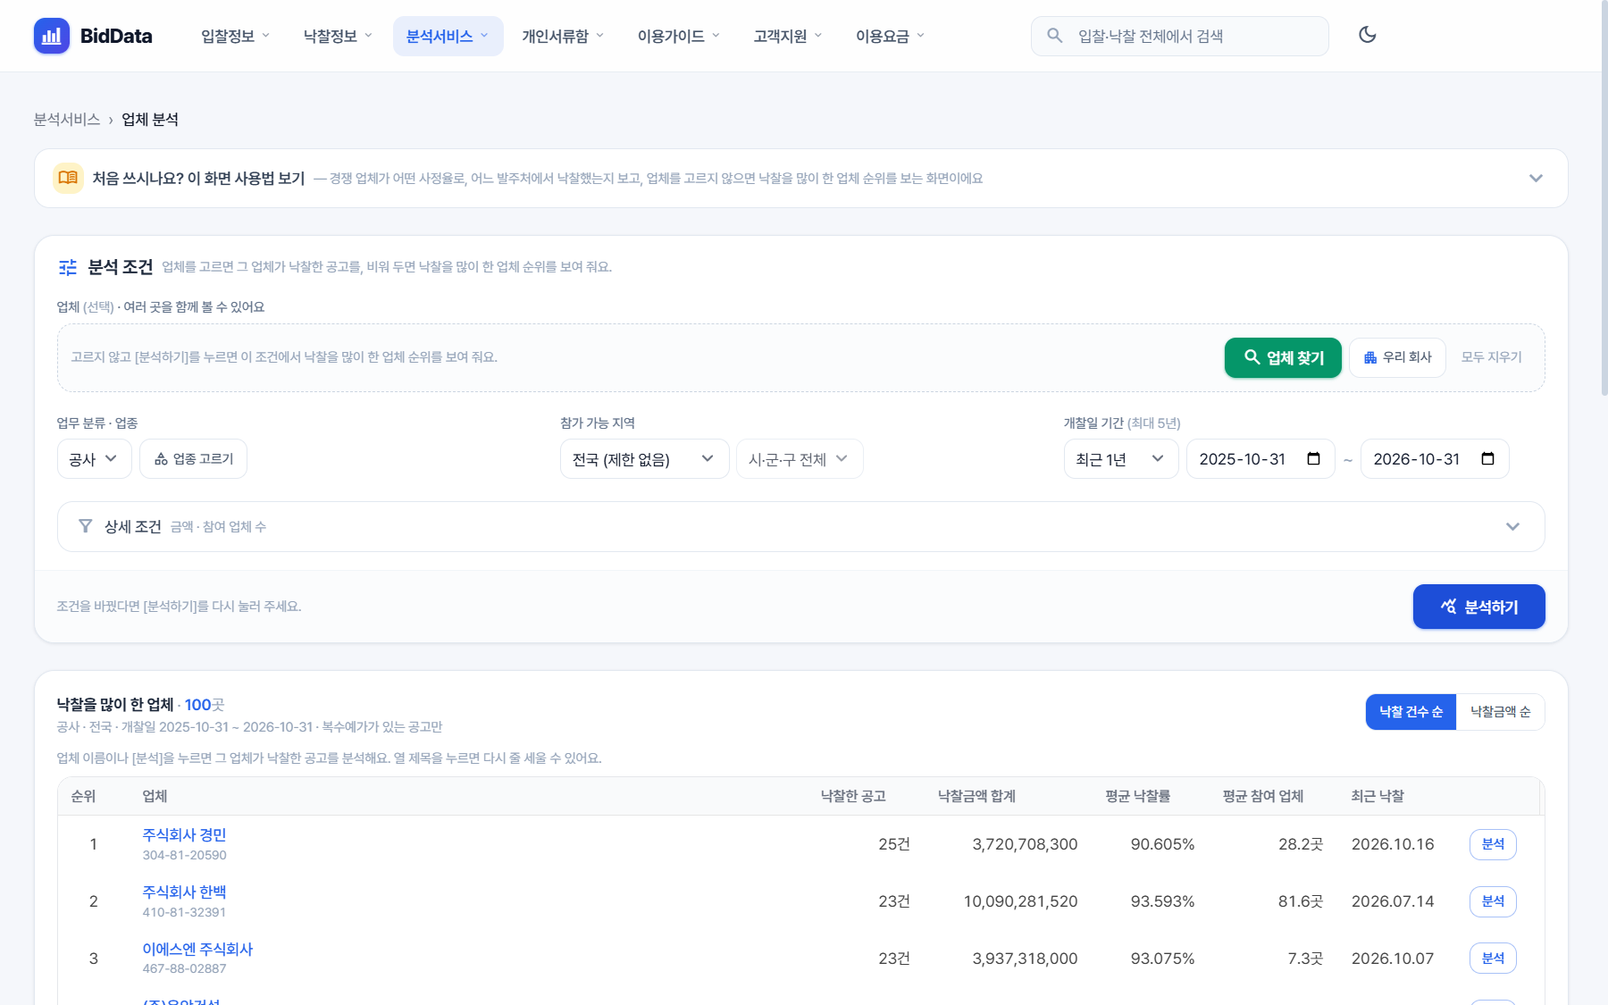Image resolution: width=1608 pixels, height=1005 pixels.
Task: Expand 상세 조건 section chevron
Action: pyautogui.click(x=1512, y=526)
